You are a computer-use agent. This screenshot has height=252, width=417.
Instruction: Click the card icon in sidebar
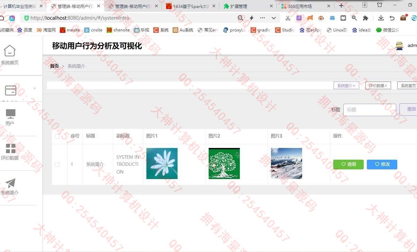pos(10,91)
